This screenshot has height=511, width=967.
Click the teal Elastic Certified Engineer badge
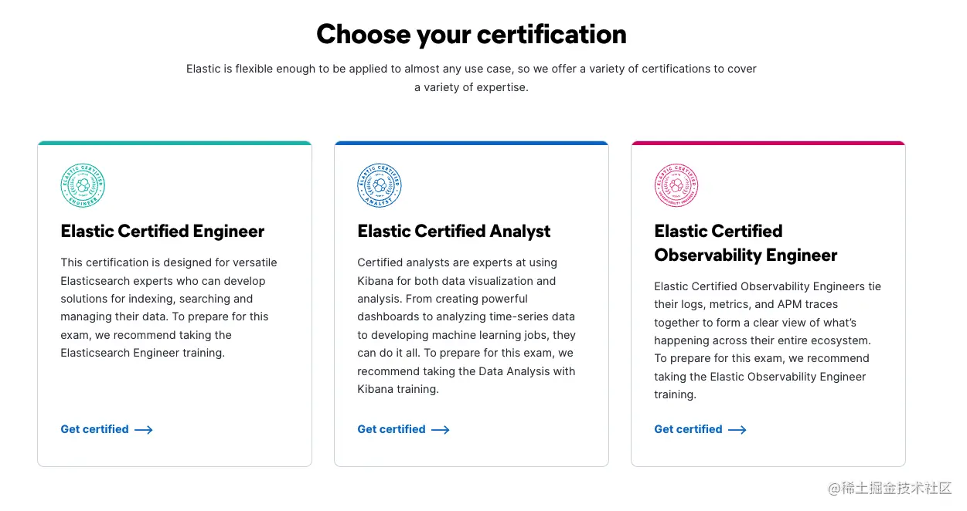tap(83, 186)
